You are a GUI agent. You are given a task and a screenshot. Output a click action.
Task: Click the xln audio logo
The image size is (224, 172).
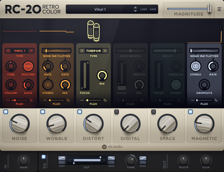tap(112, 147)
